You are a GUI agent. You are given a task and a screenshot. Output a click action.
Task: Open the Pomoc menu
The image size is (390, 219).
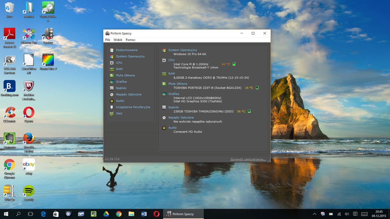(x=130, y=40)
